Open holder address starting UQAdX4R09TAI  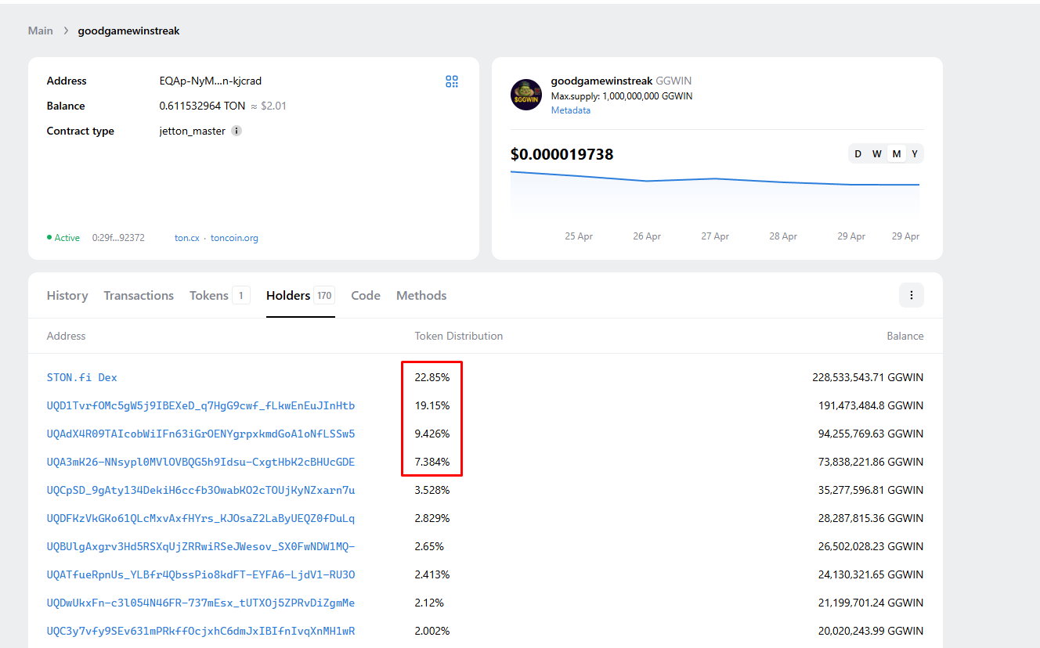coord(201,434)
